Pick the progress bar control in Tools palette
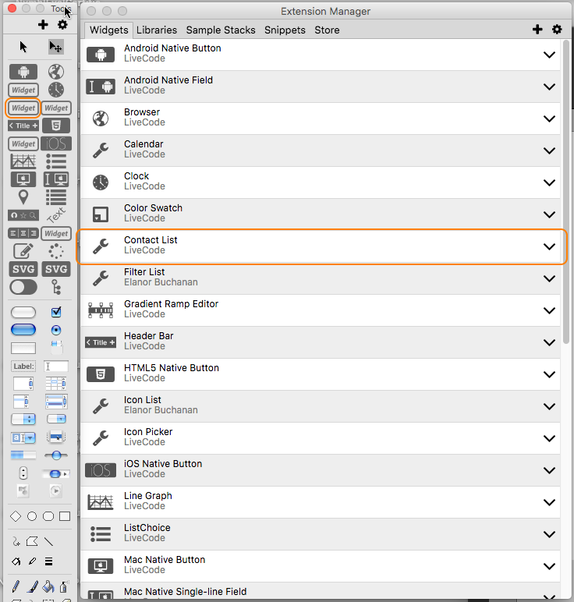Screen dimensions: 574x602 click(x=23, y=455)
